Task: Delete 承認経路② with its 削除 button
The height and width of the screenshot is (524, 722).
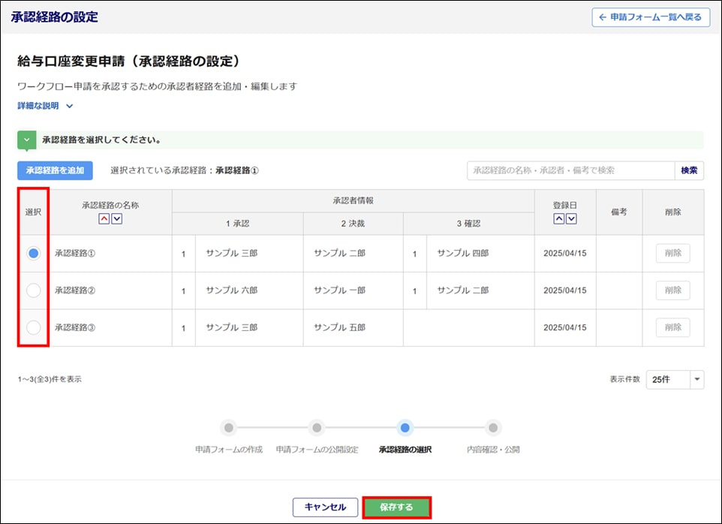Action: coord(672,291)
